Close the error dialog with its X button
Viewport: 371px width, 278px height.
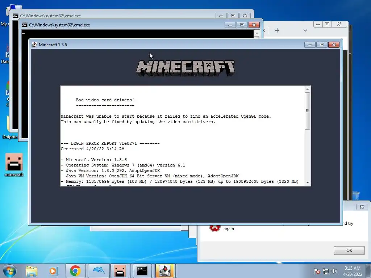(x=362, y=207)
